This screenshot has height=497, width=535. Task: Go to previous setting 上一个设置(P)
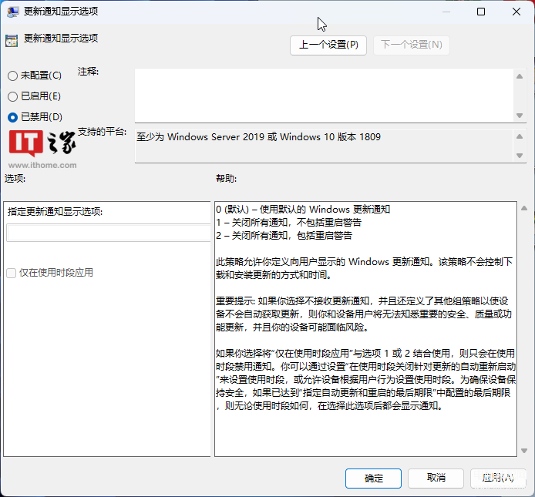(328, 45)
